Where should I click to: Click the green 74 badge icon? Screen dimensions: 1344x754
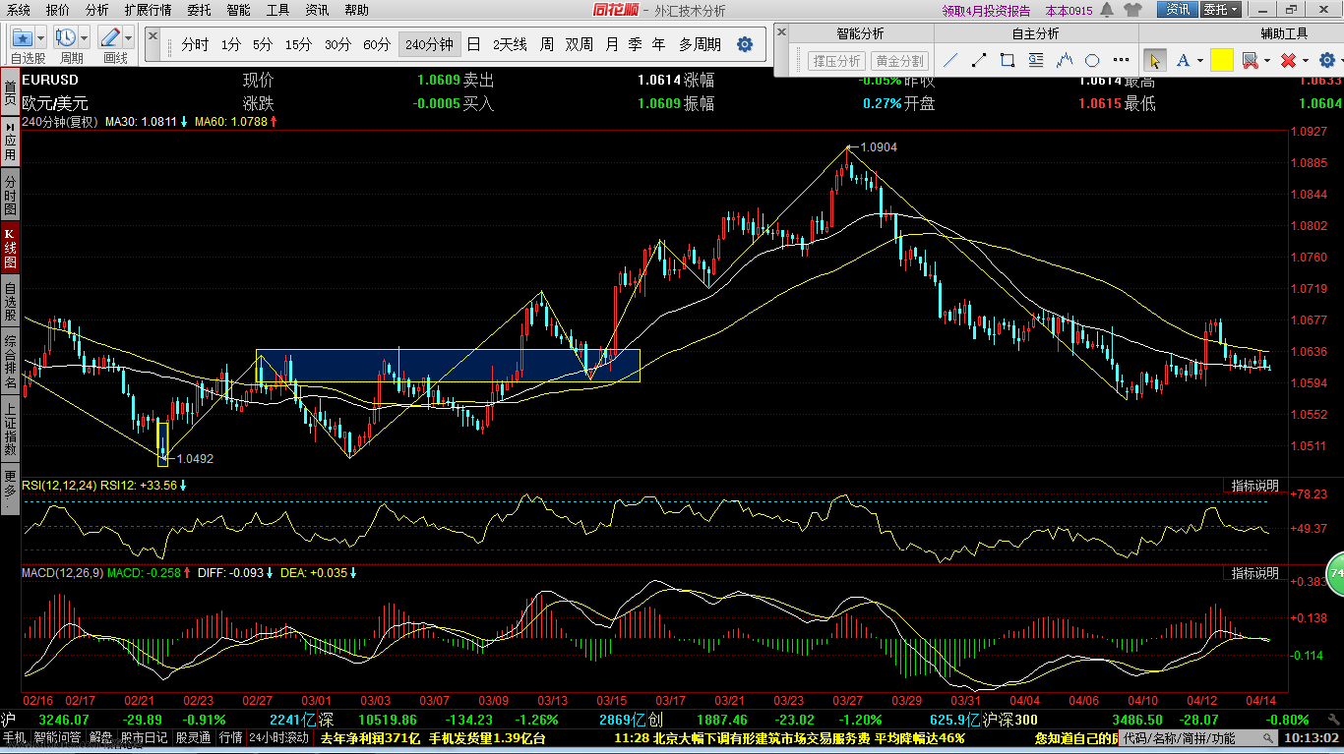(1335, 573)
